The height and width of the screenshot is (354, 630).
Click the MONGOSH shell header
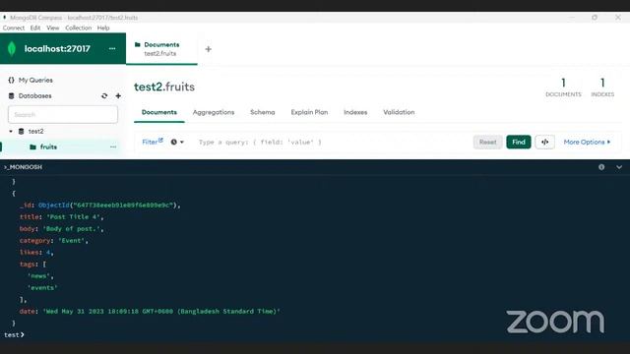coord(24,167)
